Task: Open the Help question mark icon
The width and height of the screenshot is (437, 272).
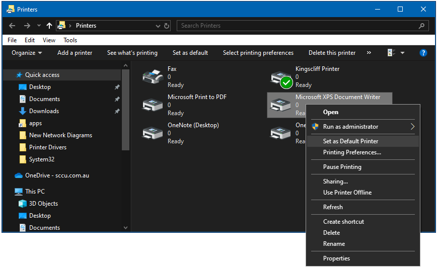Action: coord(423,53)
